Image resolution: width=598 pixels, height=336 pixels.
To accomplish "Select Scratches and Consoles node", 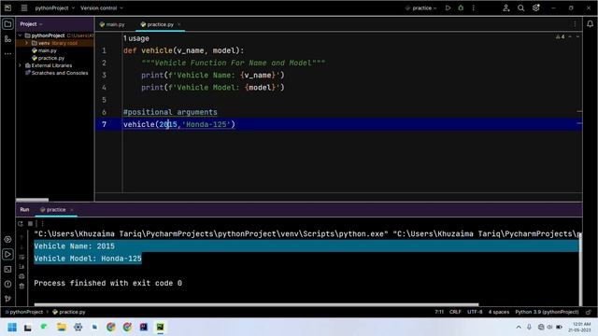I will (x=60, y=73).
